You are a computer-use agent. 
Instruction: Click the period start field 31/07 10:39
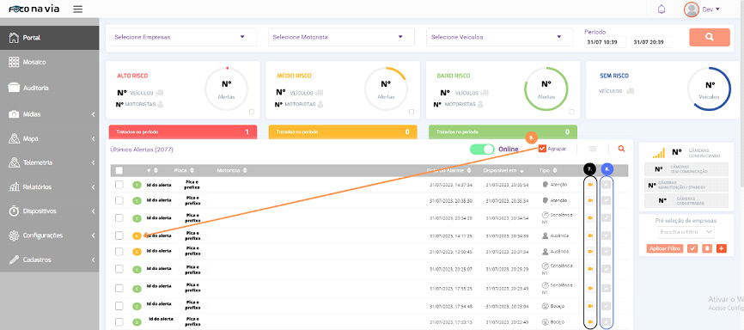(x=606, y=42)
